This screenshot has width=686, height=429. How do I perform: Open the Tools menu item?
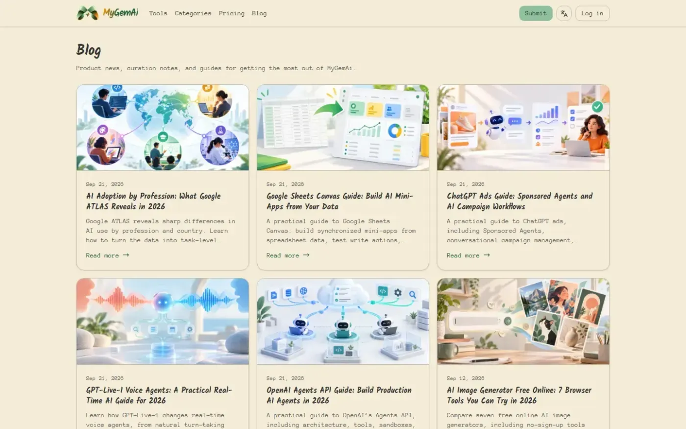(x=158, y=13)
